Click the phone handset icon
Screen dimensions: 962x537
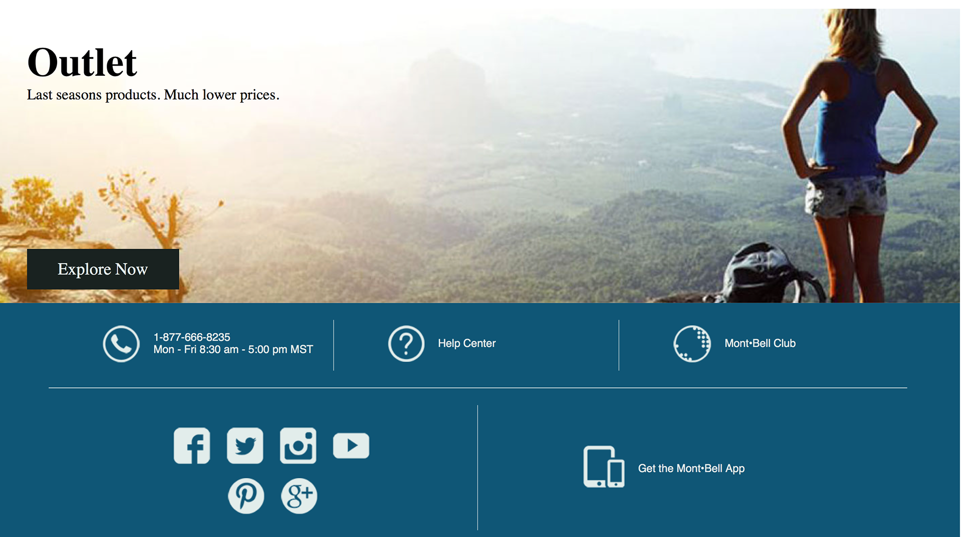pyautogui.click(x=121, y=344)
